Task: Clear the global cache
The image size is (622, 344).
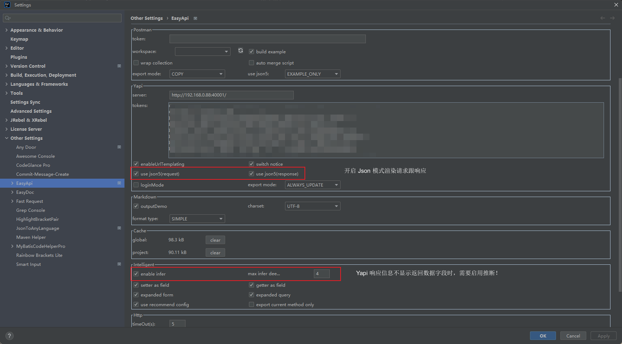Action: pos(215,240)
